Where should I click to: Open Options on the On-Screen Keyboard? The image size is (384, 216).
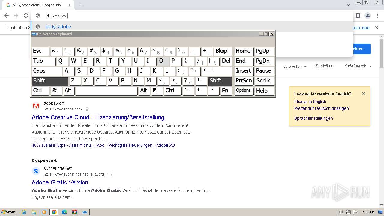[x=244, y=91]
